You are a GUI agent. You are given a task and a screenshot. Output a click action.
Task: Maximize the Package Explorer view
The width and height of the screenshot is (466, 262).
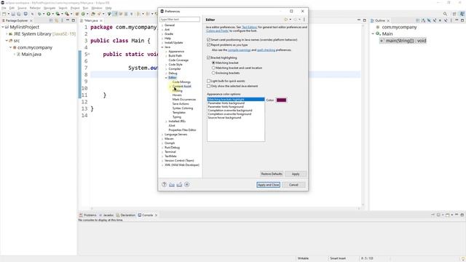pos(73,20)
